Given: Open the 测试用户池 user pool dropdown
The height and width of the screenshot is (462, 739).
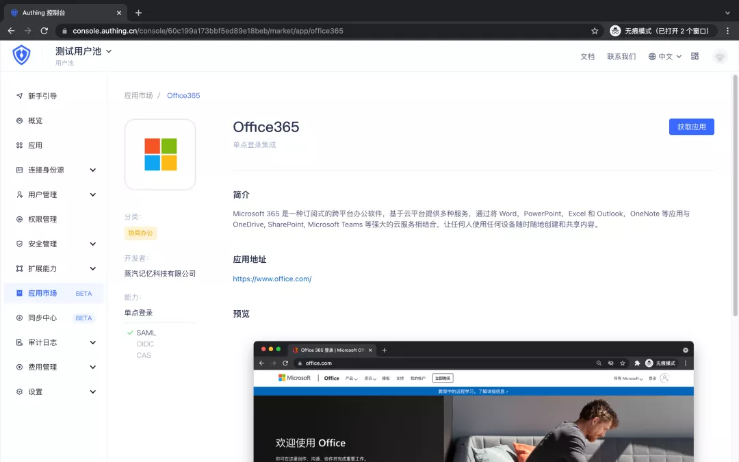Looking at the screenshot, I should (83, 51).
